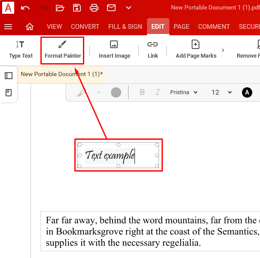Select the Type Text tool
Image resolution: width=260 pixels, height=258 pixels.
21,50
